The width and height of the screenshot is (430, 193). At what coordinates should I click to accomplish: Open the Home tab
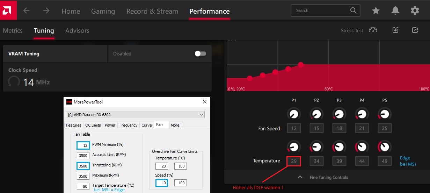point(71,11)
